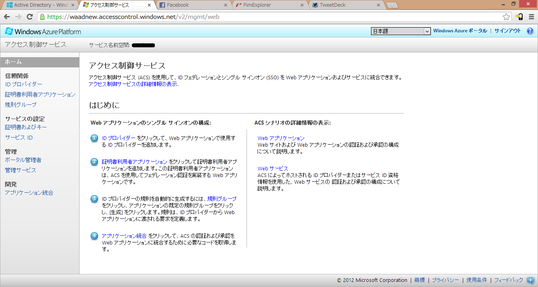Switch to the Facebook tab

193,5
